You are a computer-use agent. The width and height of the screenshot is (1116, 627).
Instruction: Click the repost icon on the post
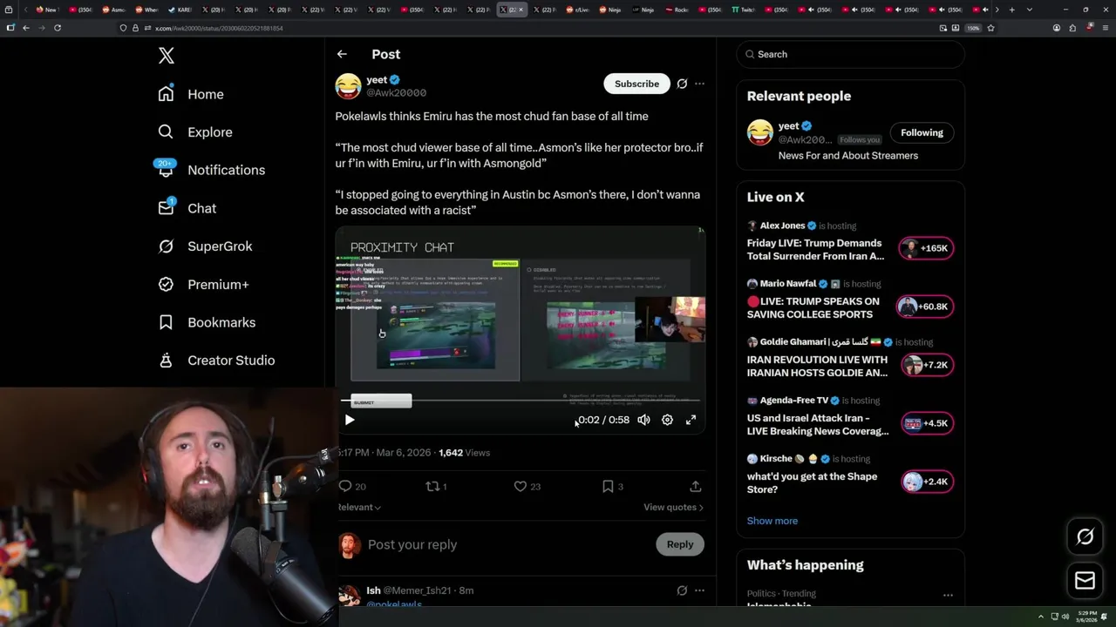[x=432, y=486]
